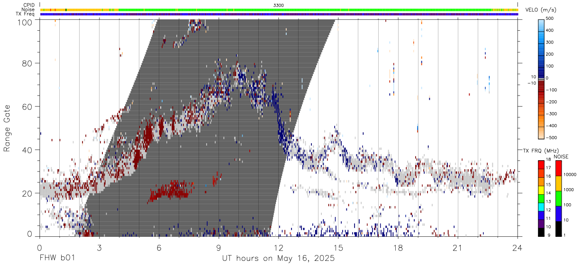Click the red scatter cluster near gate 20, 6–8 UT
Viewport: 582px width, 268px height.
pos(172,191)
